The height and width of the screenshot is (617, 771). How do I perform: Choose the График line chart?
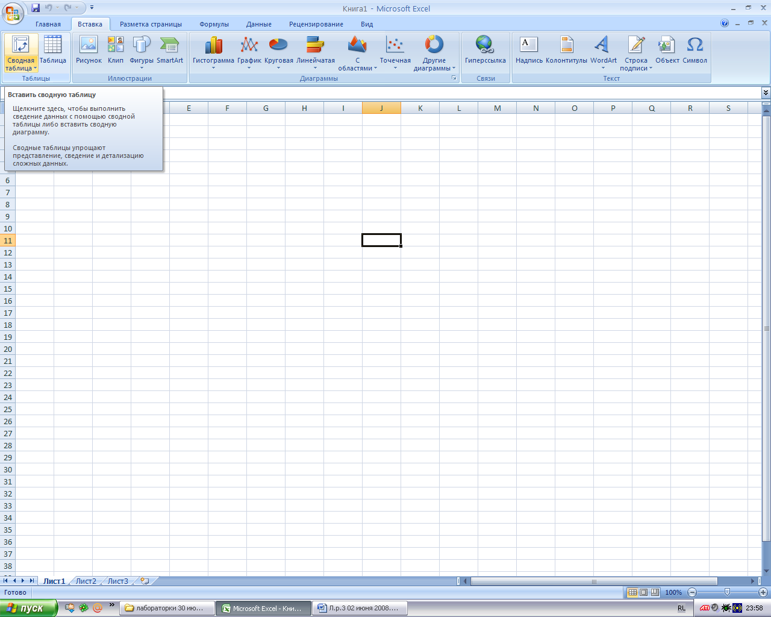(249, 52)
